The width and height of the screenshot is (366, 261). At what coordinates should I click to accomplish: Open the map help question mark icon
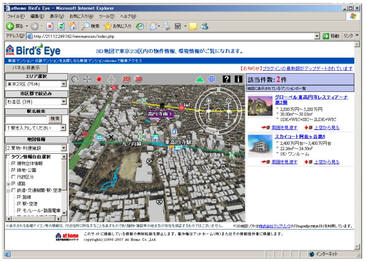tap(227, 79)
